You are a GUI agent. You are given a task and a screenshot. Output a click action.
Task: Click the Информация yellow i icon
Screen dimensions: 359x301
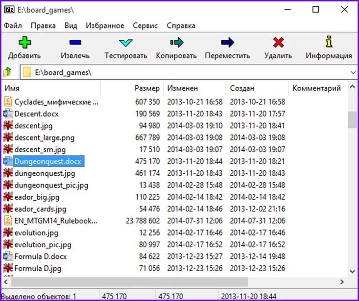point(329,42)
